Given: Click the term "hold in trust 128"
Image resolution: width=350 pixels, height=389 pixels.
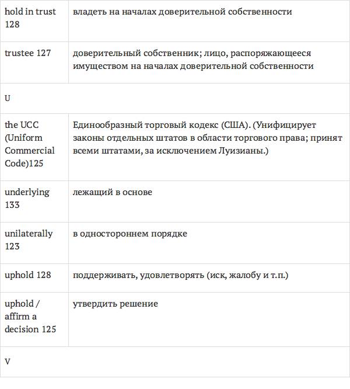Looking at the screenshot, I should [30, 18].
